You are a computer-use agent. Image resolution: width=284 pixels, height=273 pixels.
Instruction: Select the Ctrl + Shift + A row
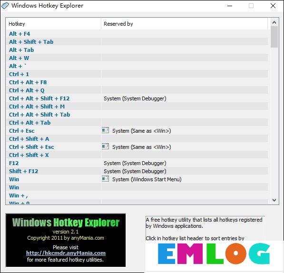tap(137, 139)
